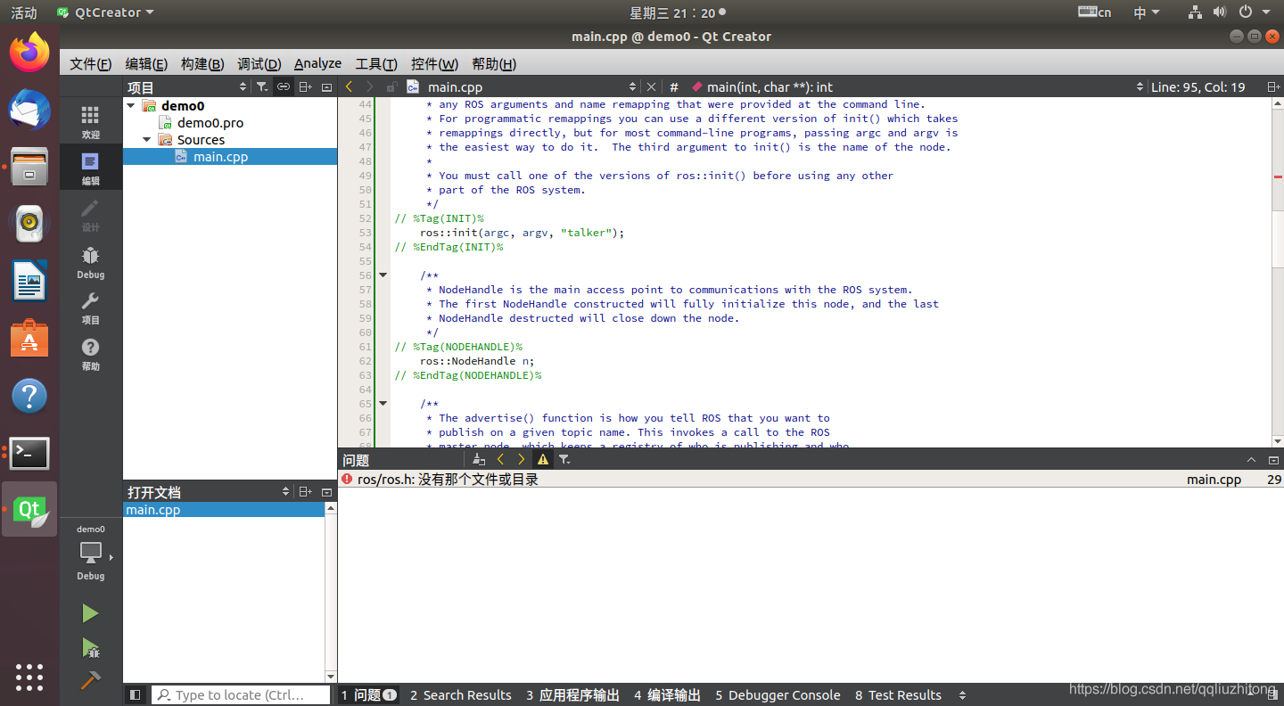Switch to 2 Search Results tab

[x=460, y=695]
